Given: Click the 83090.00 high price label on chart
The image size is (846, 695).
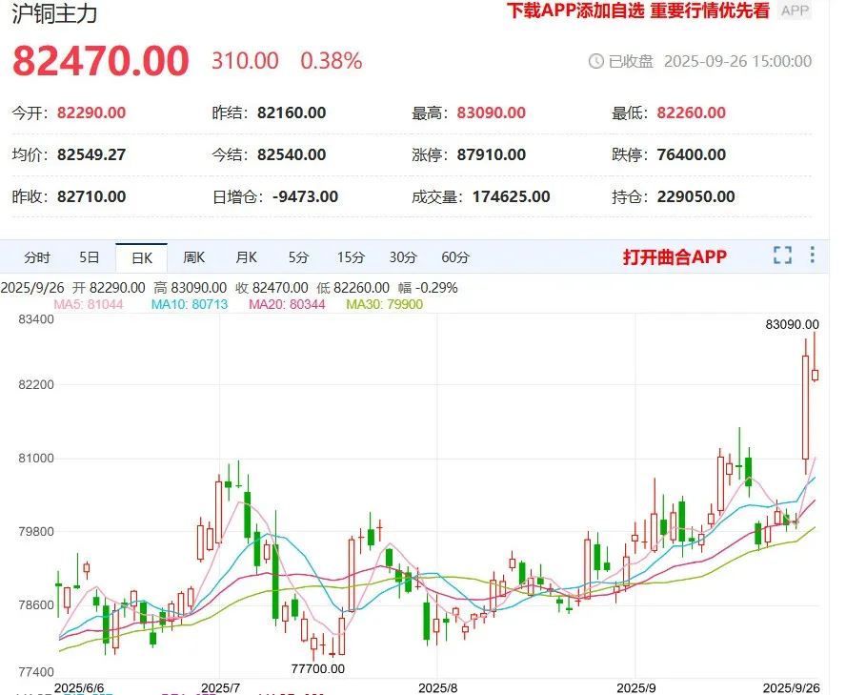Looking at the screenshot, I should pyautogui.click(x=792, y=324).
